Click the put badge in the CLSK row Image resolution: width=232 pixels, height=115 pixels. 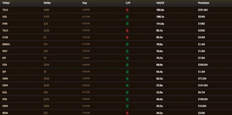click(x=127, y=37)
